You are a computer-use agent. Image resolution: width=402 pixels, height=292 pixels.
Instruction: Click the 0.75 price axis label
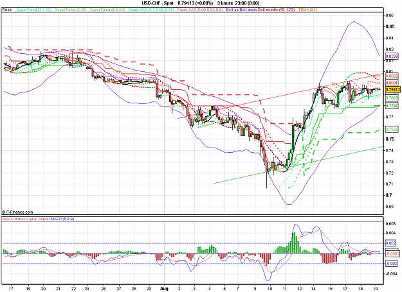390,139
